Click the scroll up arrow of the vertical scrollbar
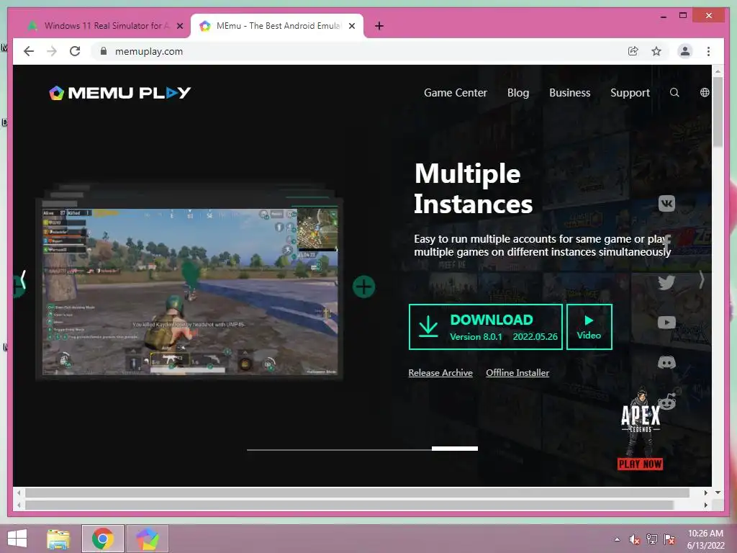 click(x=718, y=71)
